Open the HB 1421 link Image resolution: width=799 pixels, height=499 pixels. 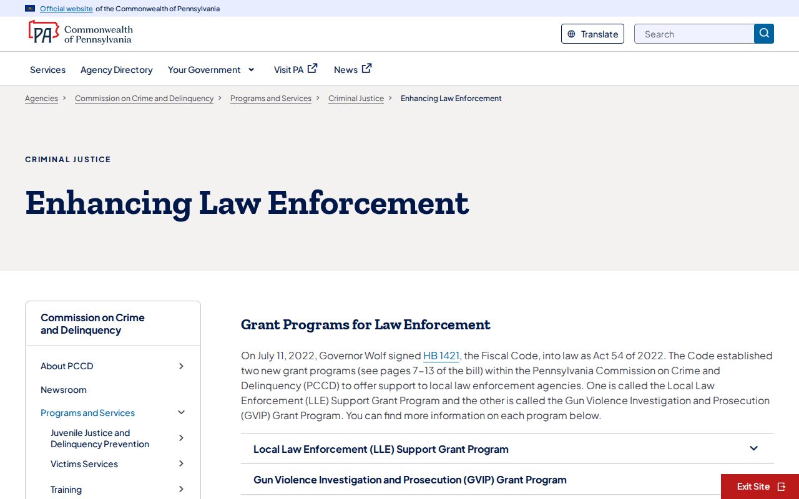441,356
